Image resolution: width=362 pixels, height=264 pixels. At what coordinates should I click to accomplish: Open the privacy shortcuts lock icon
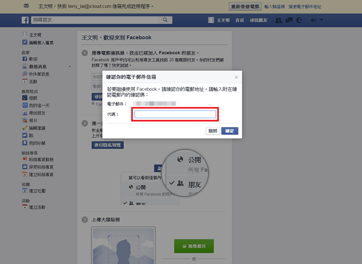click(x=314, y=20)
